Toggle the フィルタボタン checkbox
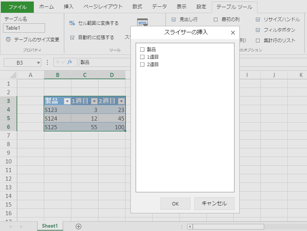307x231 pixels. (x=258, y=30)
